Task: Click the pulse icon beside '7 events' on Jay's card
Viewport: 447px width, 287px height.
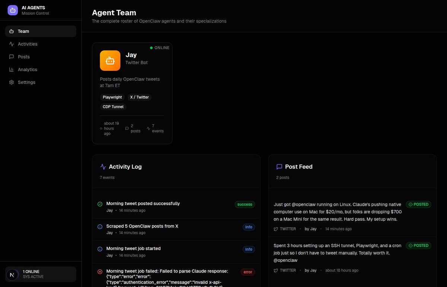Action: pos(148,128)
